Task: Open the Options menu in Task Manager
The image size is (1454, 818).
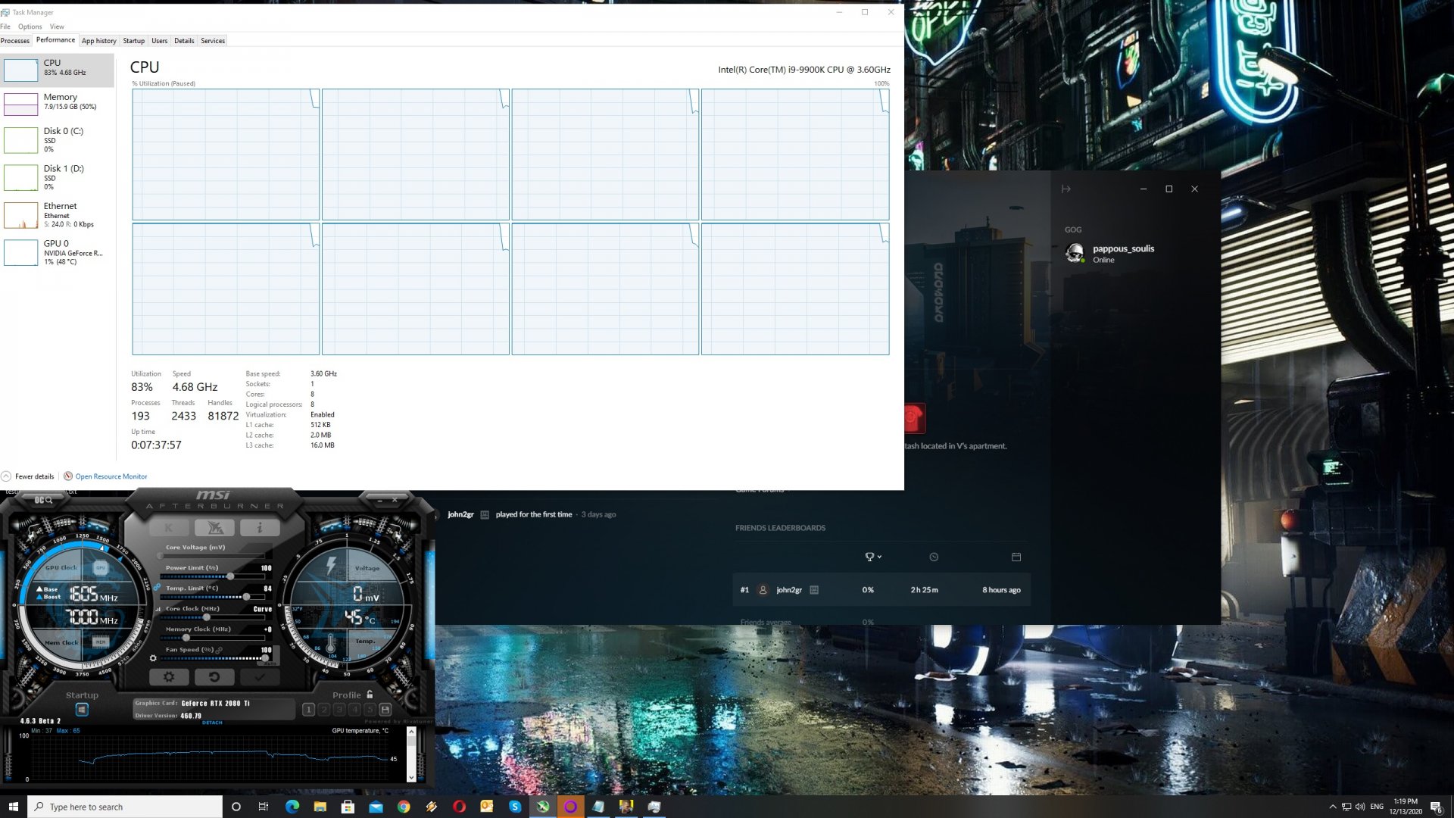Action: point(30,27)
